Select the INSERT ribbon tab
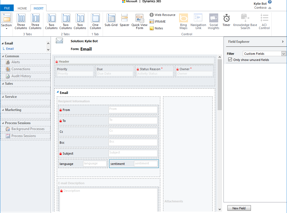 [x=38, y=8]
